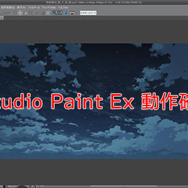Screen dimensions: 188x188
Task: Open the ヘルプ (Help) menu
Action: [x=63, y=7]
